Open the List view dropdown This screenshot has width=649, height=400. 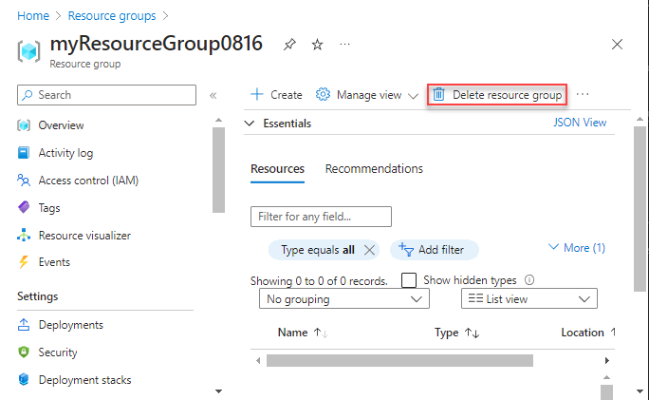coord(528,299)
